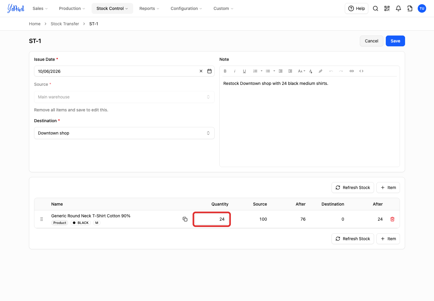This screenshot has width=434, height=301.
Task: Click the Generic Round Neck T-Shirt name
Action: [x=91, y=216]
